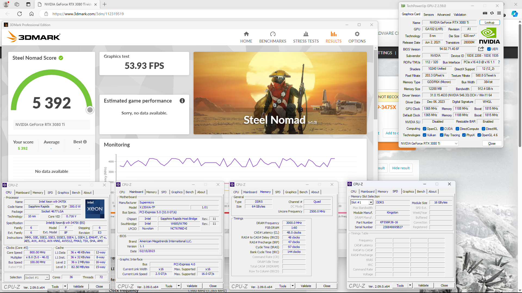The width and height of the screenshot is (522, 293).
Task: Click Intel Xeon logo in CPU-Z
Action: 95,209
